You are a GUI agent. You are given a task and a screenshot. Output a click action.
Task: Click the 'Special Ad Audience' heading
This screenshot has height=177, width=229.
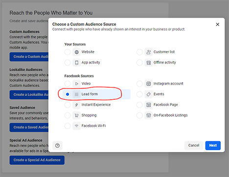[x=26, y=140]
